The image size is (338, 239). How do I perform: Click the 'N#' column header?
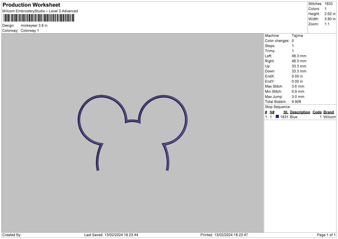coord(272,112)
